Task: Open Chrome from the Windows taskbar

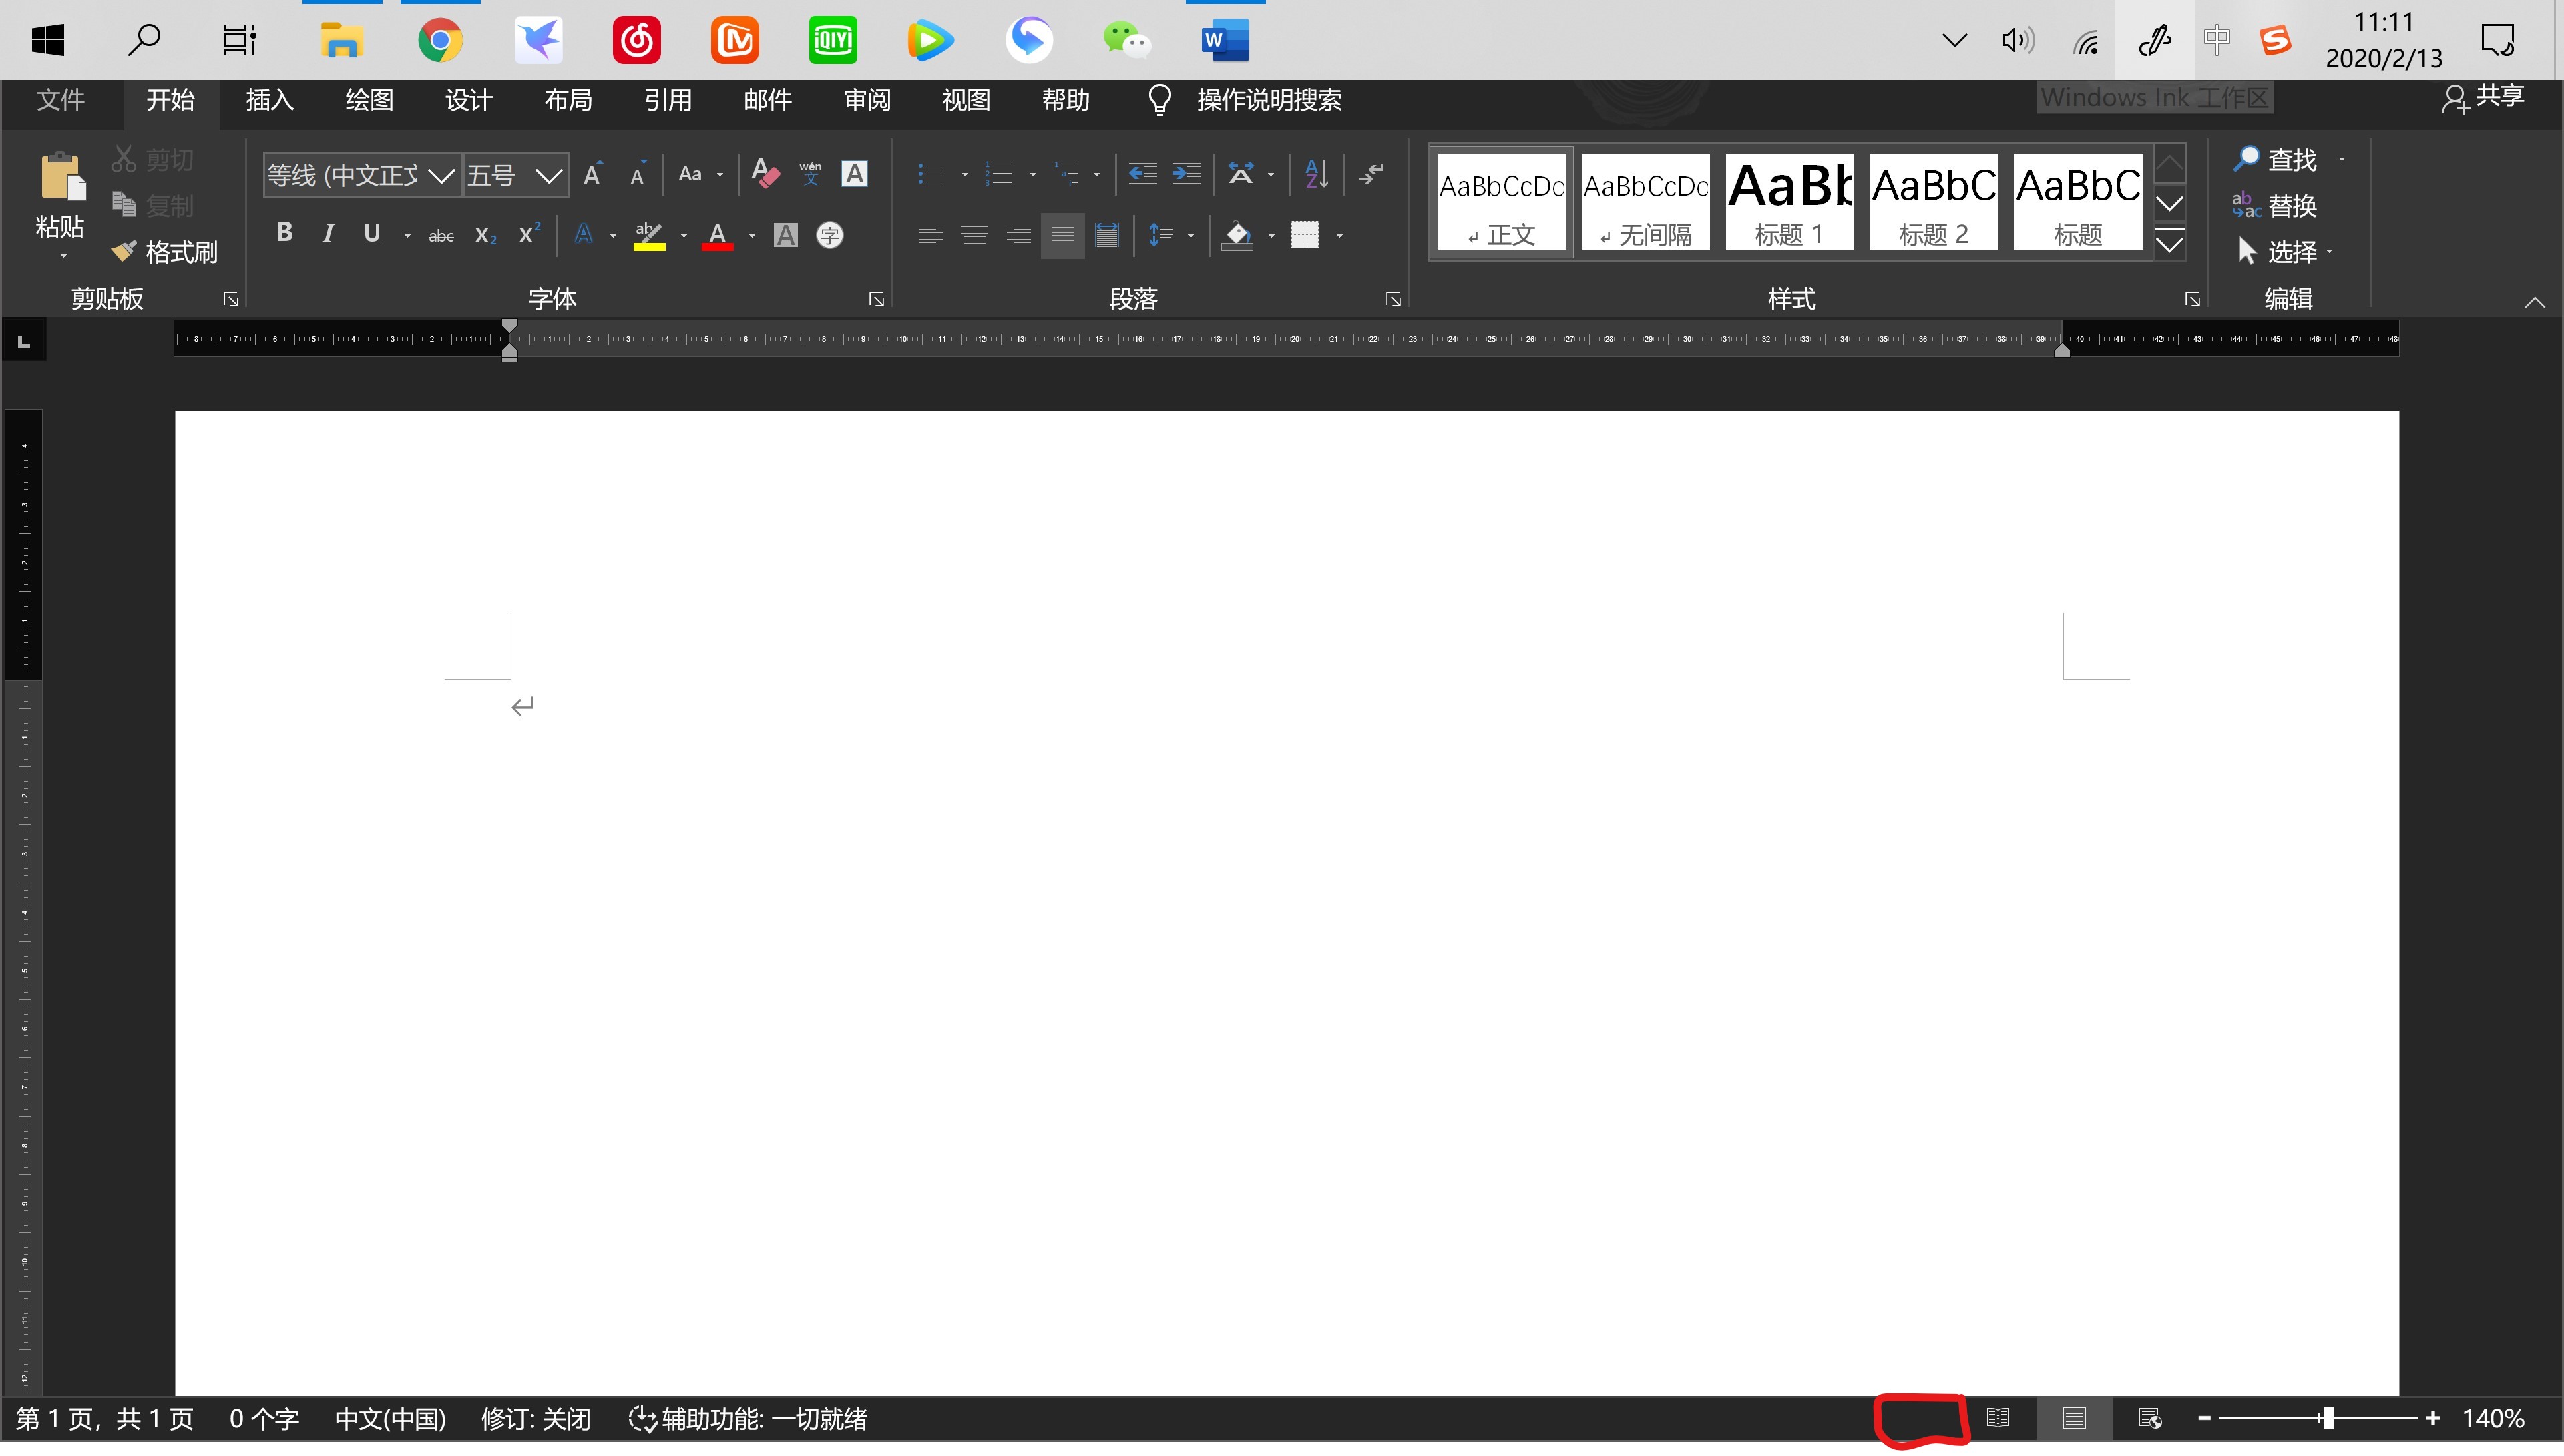Action: (440, 41)
